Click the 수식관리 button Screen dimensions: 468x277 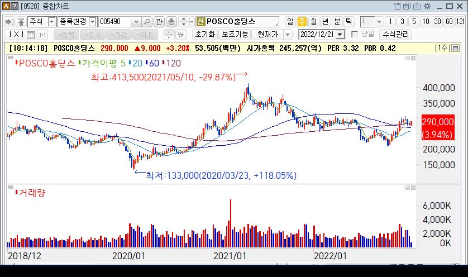(x=395, y=35)
